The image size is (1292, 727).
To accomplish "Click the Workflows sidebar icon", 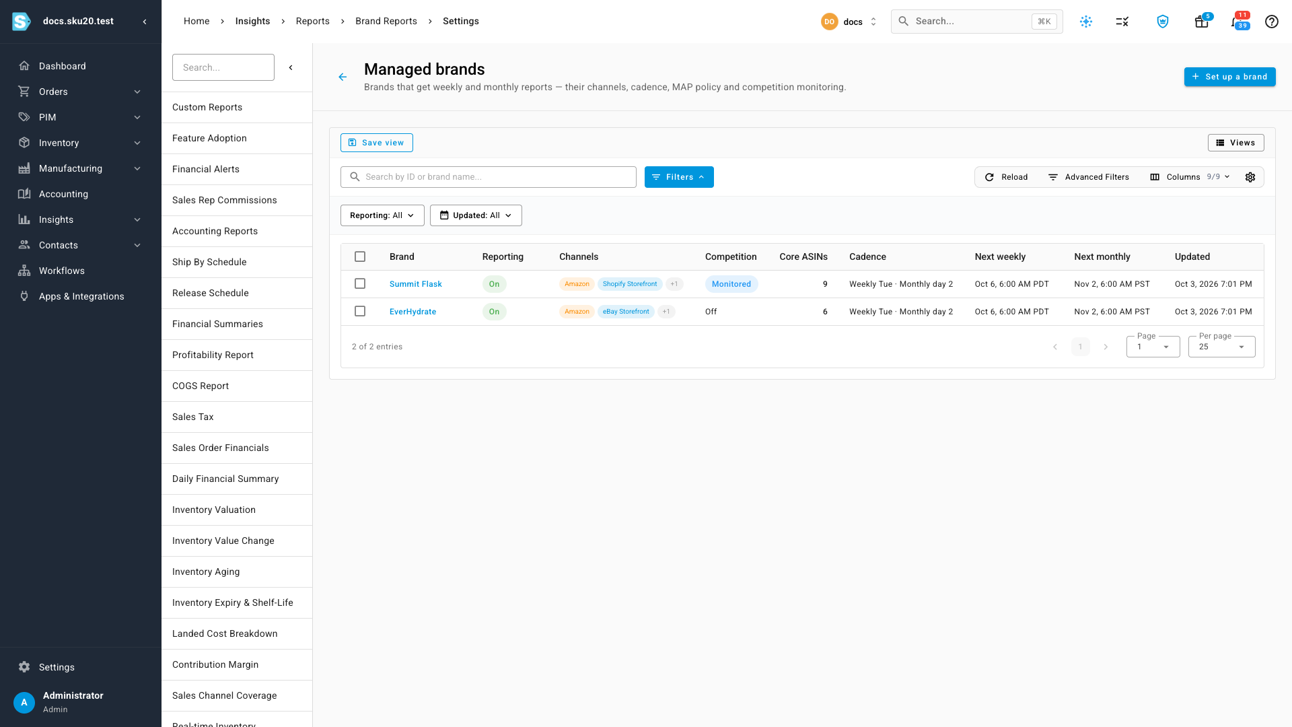I will point(24,271).
